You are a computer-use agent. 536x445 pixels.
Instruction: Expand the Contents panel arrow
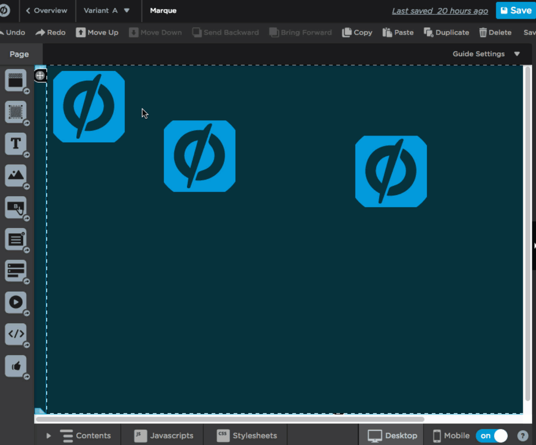coord(49,436)
